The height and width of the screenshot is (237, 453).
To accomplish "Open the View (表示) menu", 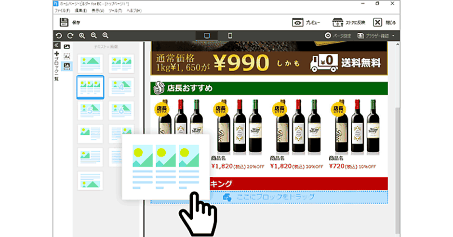I will 98,11.
